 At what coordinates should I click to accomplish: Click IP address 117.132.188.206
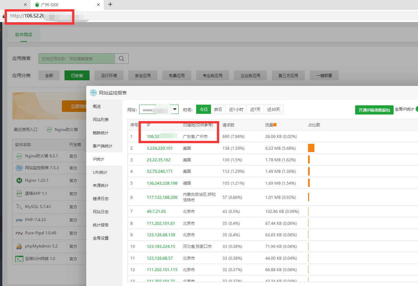pos(162,197)
